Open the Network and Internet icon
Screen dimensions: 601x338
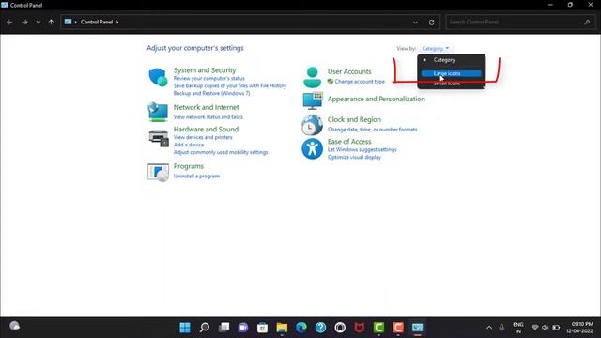click(158, 112)
